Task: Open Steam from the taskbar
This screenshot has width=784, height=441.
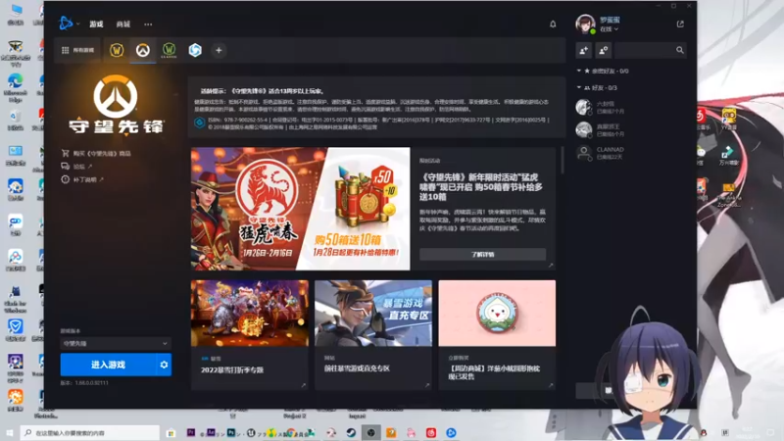Action: coord(351,433)
